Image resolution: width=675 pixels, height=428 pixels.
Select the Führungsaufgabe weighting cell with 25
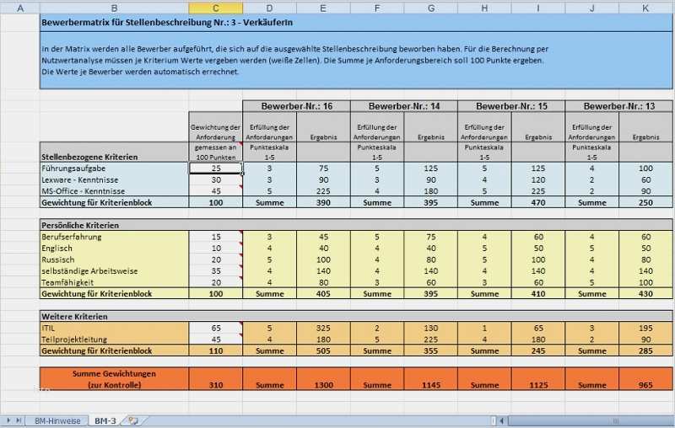coord(215,169)
